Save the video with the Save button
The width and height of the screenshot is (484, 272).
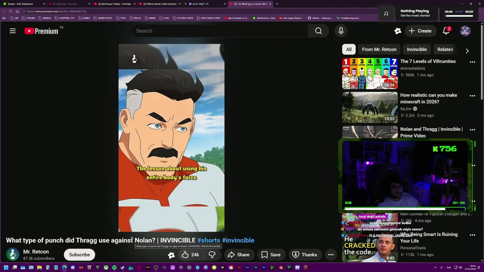(271, 255)
